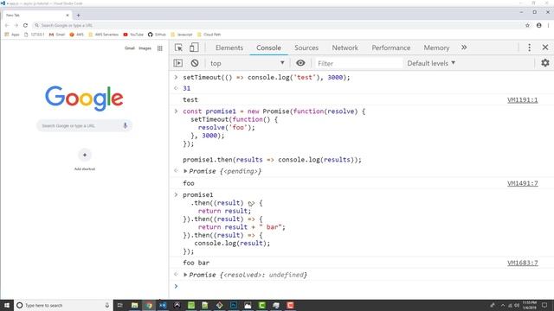Open the AWS bookmark

point(77,35)
